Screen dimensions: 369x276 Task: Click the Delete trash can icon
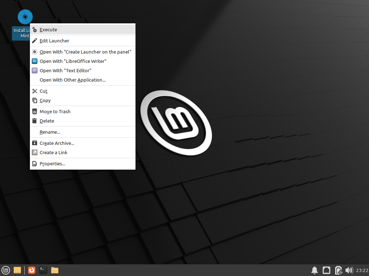[35, 121]
